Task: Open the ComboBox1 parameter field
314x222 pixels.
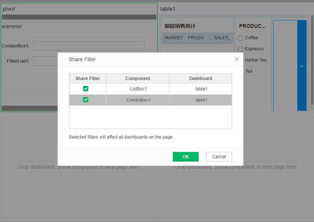Action: 89,46
